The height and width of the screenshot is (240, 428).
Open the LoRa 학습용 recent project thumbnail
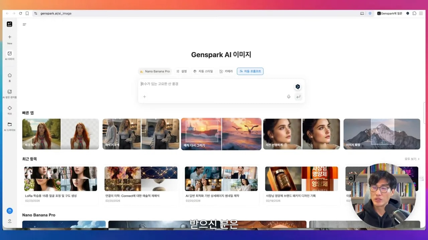pyautogui.click(x=60, y=178)
